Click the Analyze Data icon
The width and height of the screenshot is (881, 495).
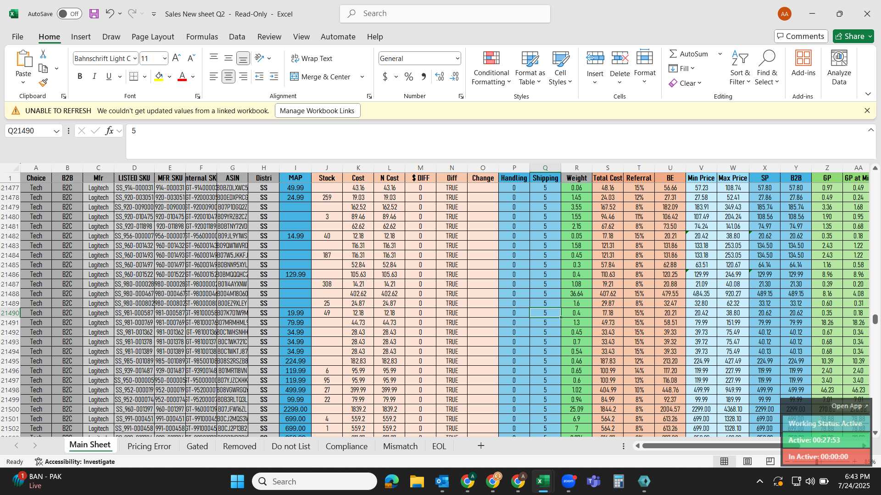(x=839, y=68)
